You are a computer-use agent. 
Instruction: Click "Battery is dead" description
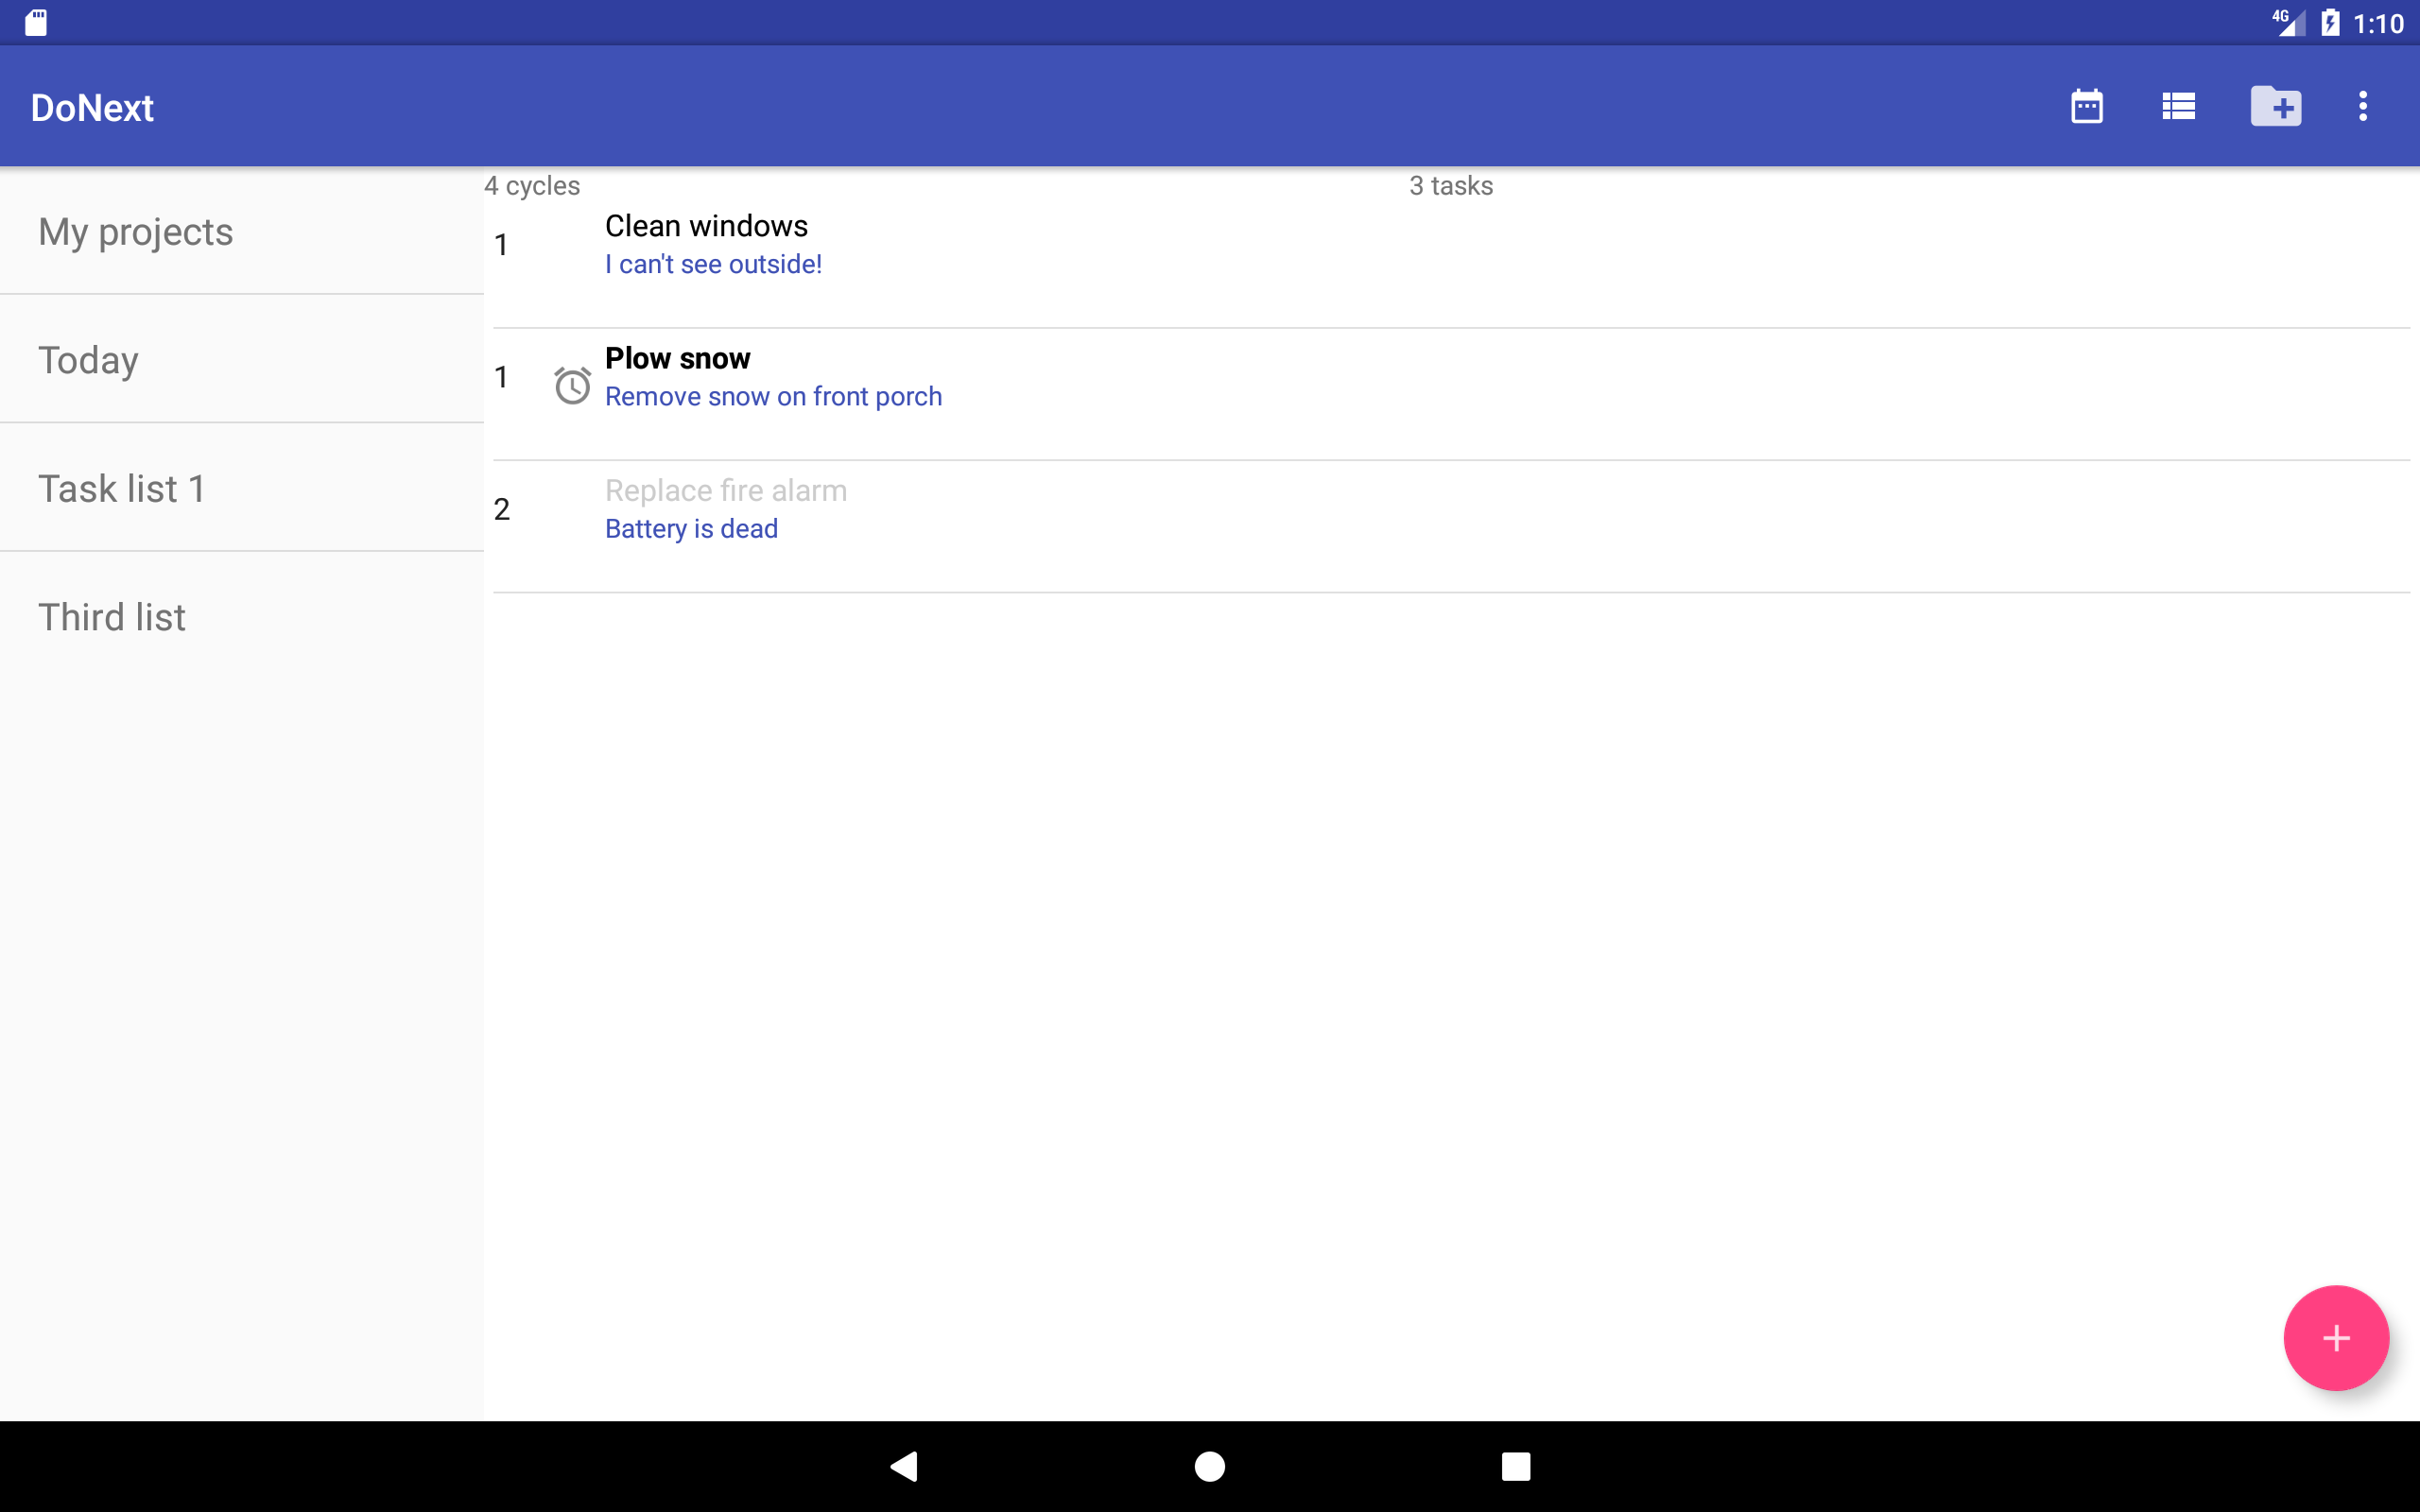691,528
